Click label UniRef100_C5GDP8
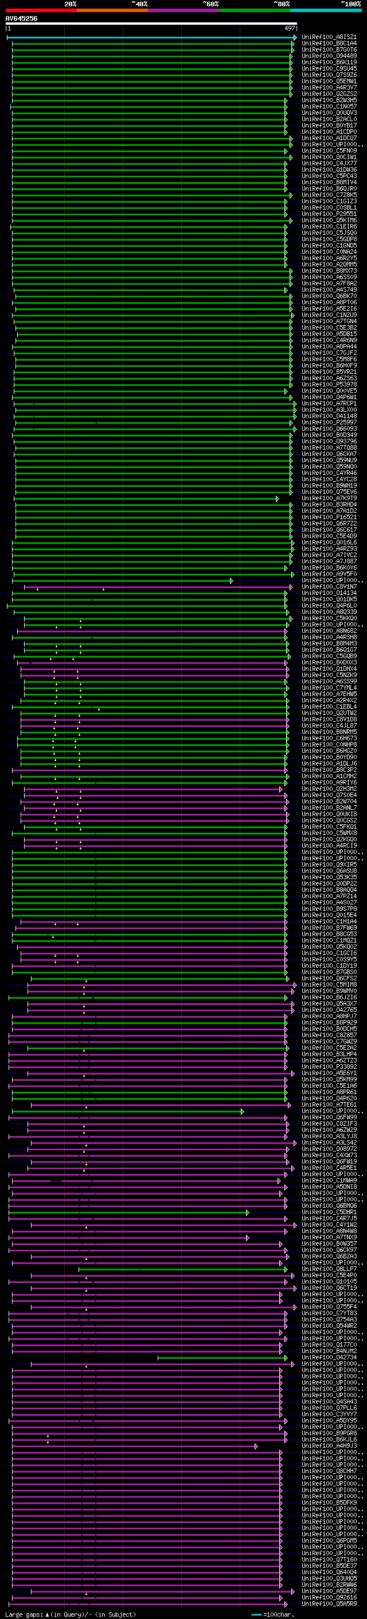Image resolution: width=367 pixels, height=1619 pixels. [x=329, y=239]
